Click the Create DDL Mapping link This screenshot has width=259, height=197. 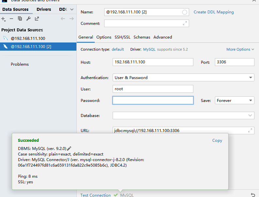(214, 12)
